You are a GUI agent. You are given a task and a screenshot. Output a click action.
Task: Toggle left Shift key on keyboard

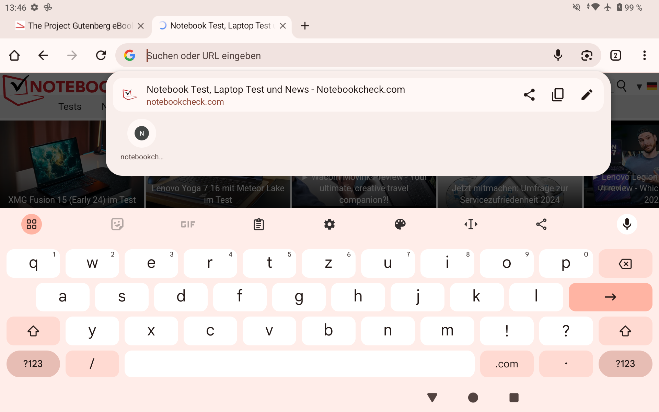point(33,331)
